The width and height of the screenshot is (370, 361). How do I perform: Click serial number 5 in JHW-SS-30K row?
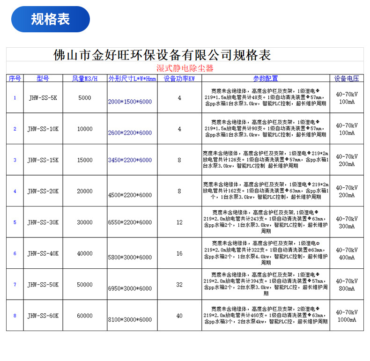coord(15,222)
